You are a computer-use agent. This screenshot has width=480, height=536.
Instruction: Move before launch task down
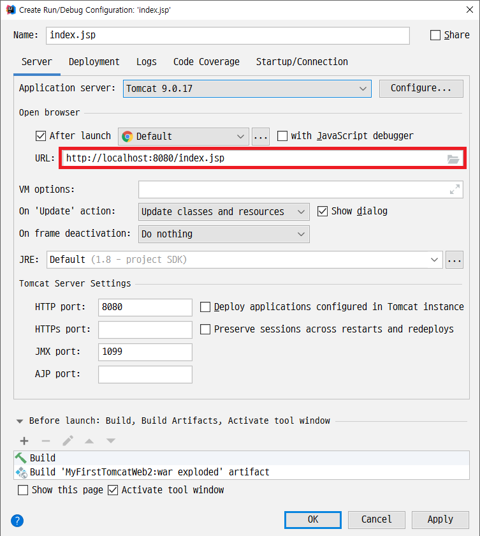[111, 441]
